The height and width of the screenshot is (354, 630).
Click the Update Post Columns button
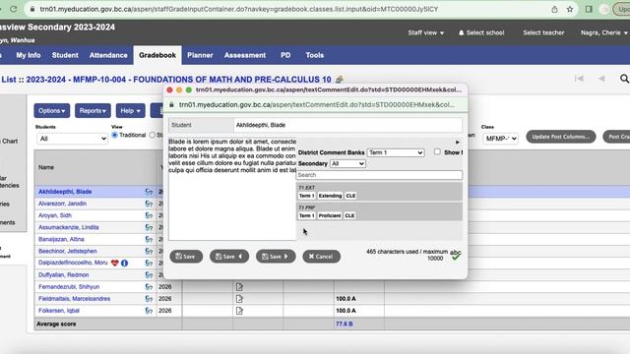point(561,137)
